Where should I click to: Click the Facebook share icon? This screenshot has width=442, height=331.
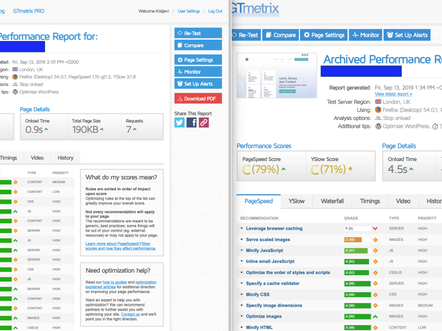click(x=191, y=122)
